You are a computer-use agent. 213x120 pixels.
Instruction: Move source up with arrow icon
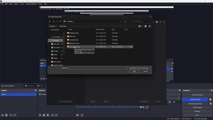52,115
